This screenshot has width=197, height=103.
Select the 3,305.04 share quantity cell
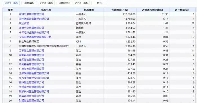[x=130, y=24]
